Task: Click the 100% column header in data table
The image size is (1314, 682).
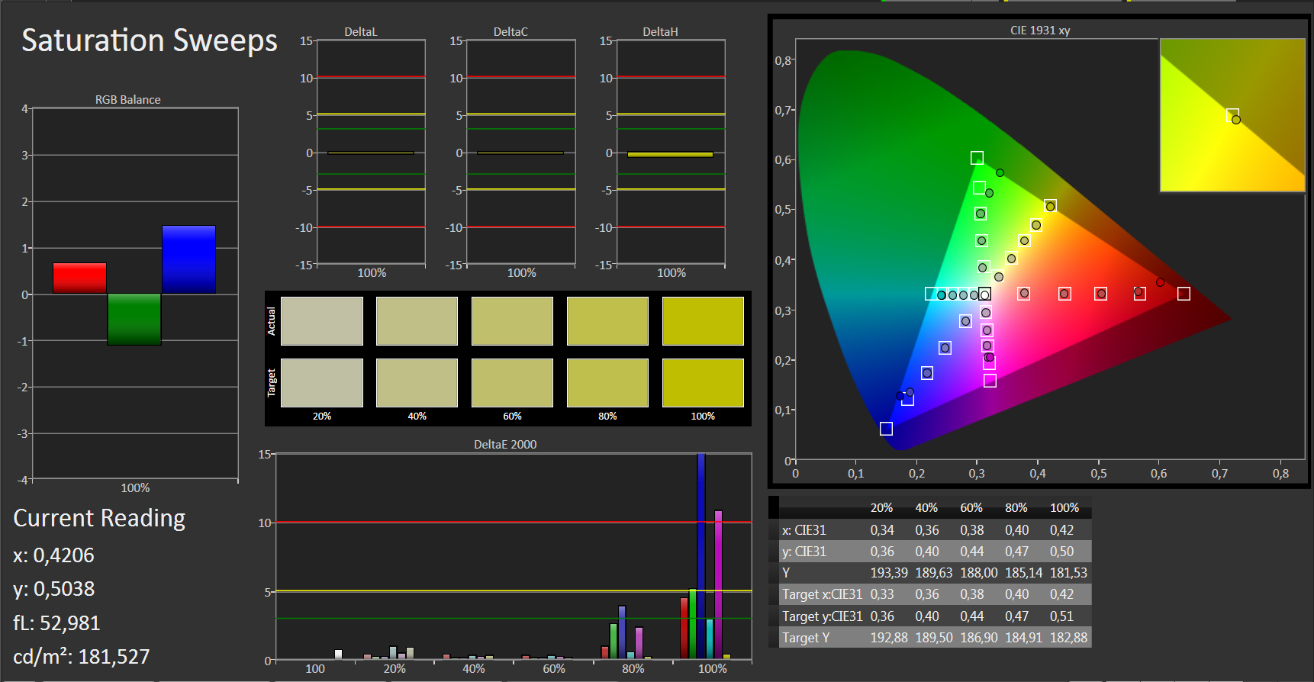Action: click(x=1064, y=507)
